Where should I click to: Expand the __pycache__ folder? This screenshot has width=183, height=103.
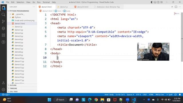20,14
